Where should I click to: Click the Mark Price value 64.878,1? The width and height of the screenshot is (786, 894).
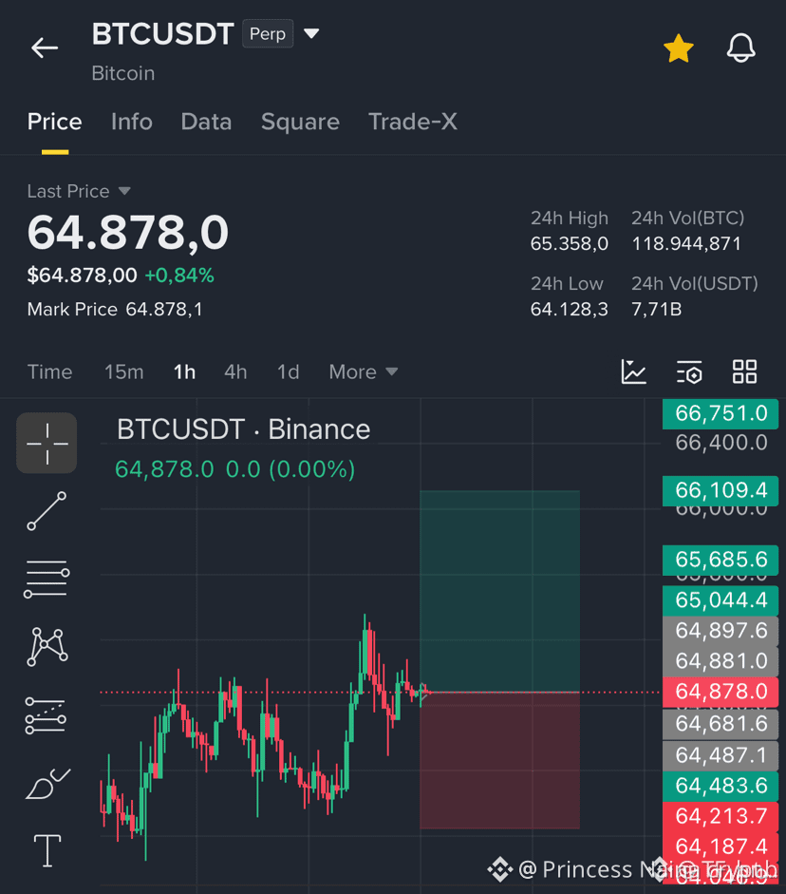pos(164,309)
